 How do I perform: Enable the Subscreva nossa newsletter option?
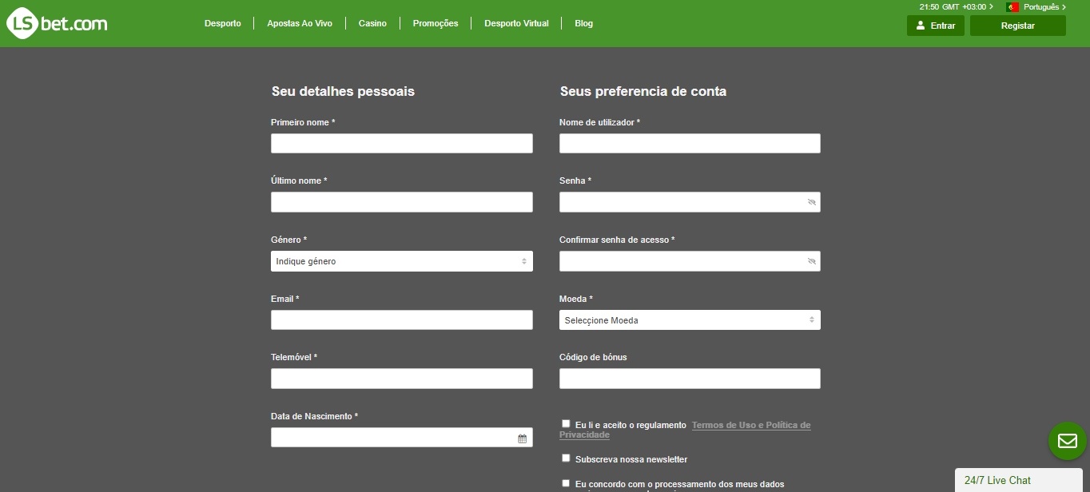tap(566, 458)
